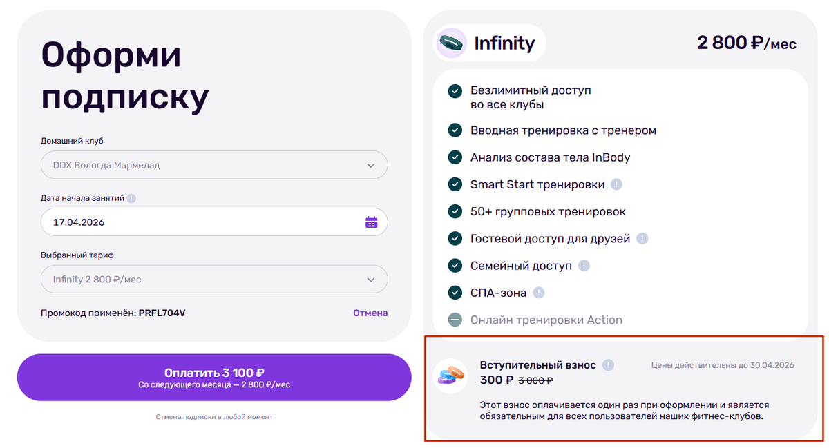Open the info icon next to СПА-зона

point(537,292)
